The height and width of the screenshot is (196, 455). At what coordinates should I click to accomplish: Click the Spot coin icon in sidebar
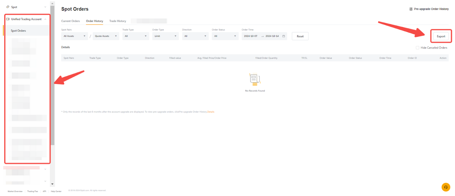(8, 7)
